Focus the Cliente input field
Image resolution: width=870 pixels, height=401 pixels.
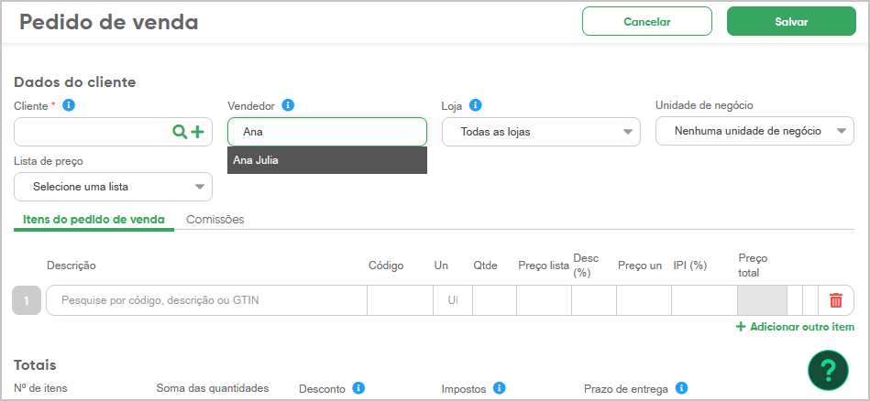[113, 132]
